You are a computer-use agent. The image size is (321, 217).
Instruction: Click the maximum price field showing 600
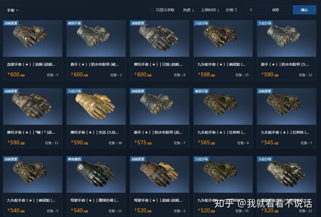coord(280,10)
